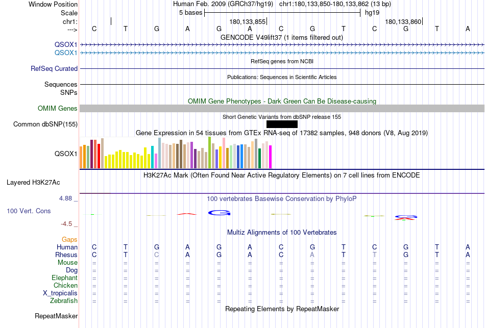Click the Common dbSNP(155) track label
485x328 pixels.
[45, 124]
